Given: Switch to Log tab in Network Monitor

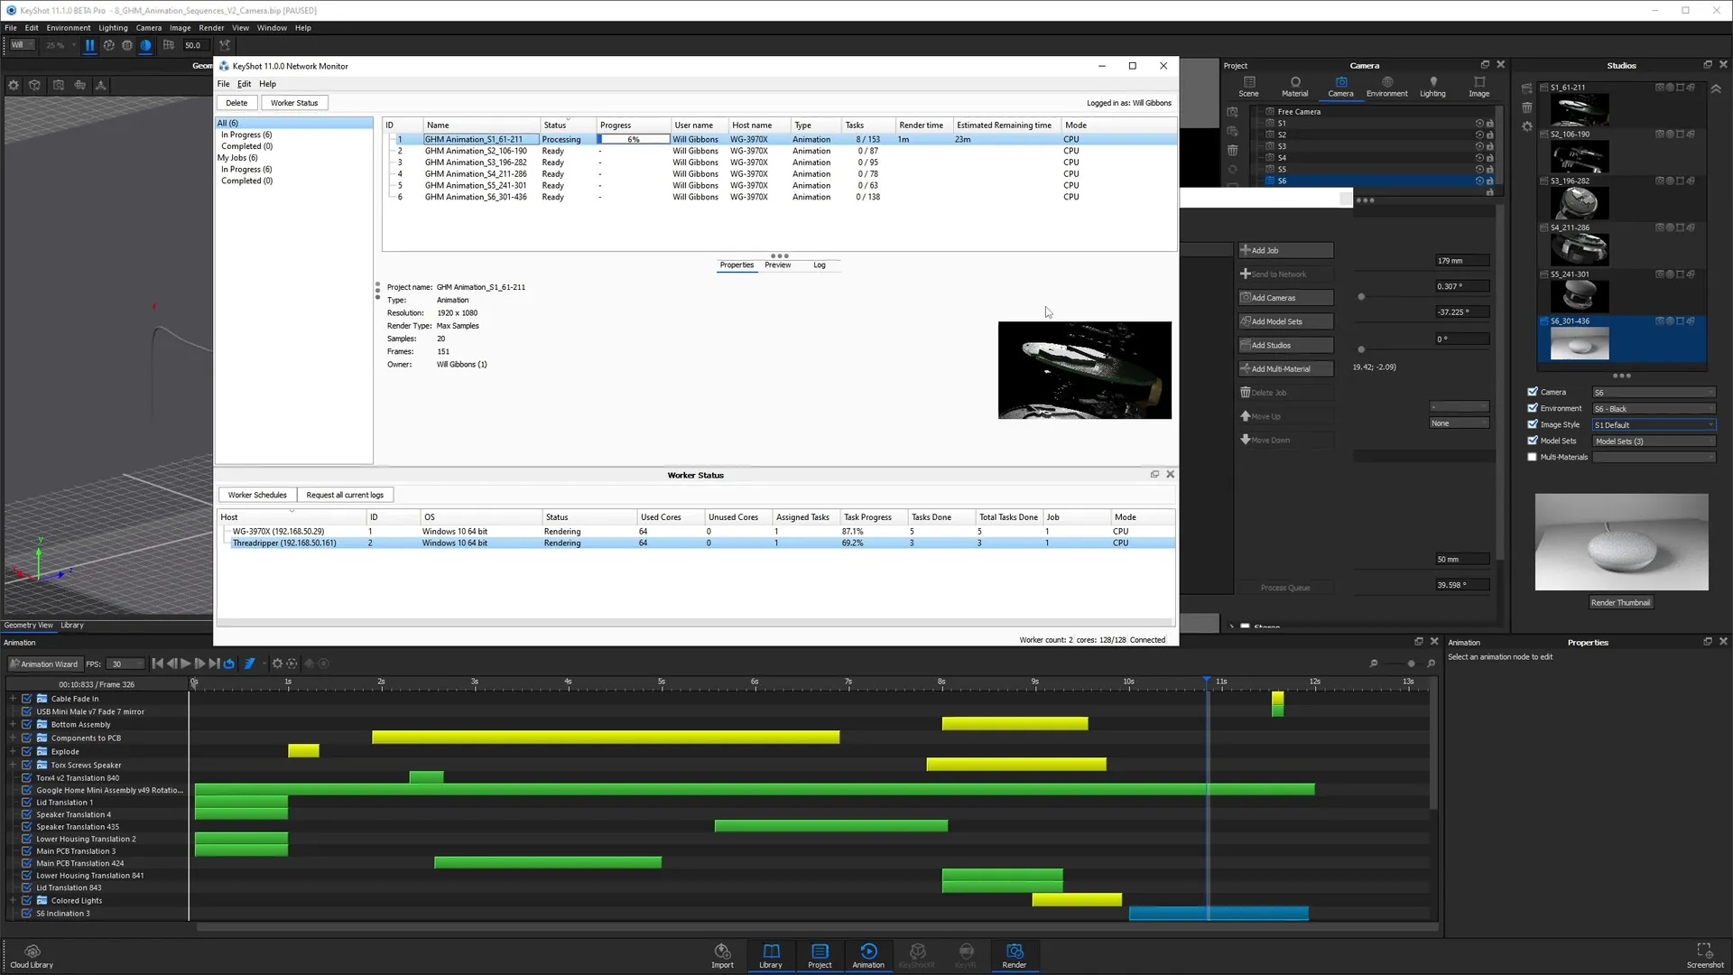Looking at the screenshot, I should (819, 265).
